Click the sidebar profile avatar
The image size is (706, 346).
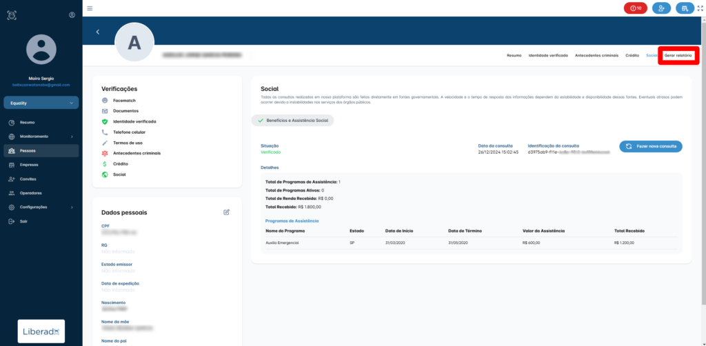click(41, 50)
